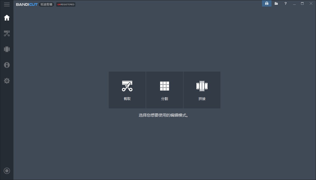Click the 班迪剪辑 title label

click(46, 4)
